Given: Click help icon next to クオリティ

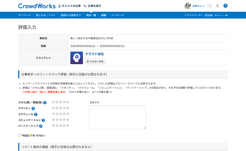Looking at the screenshot, I should pyautogui.click(x=33, y=108).
